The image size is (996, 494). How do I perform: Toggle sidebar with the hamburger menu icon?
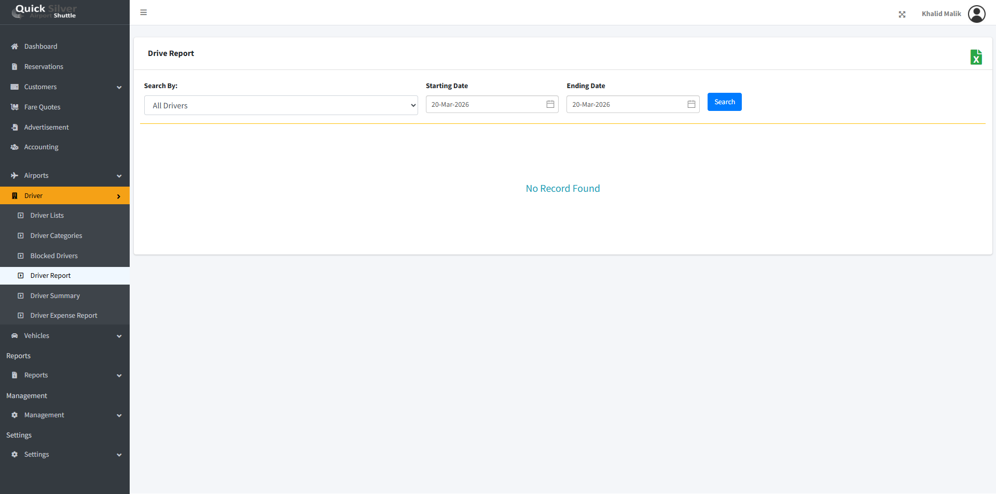[x=144, y=12]
